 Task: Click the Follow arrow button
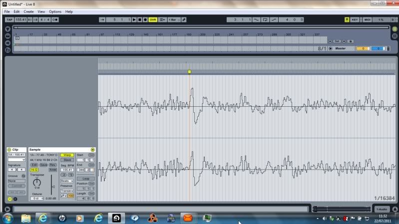pos(102,19)
